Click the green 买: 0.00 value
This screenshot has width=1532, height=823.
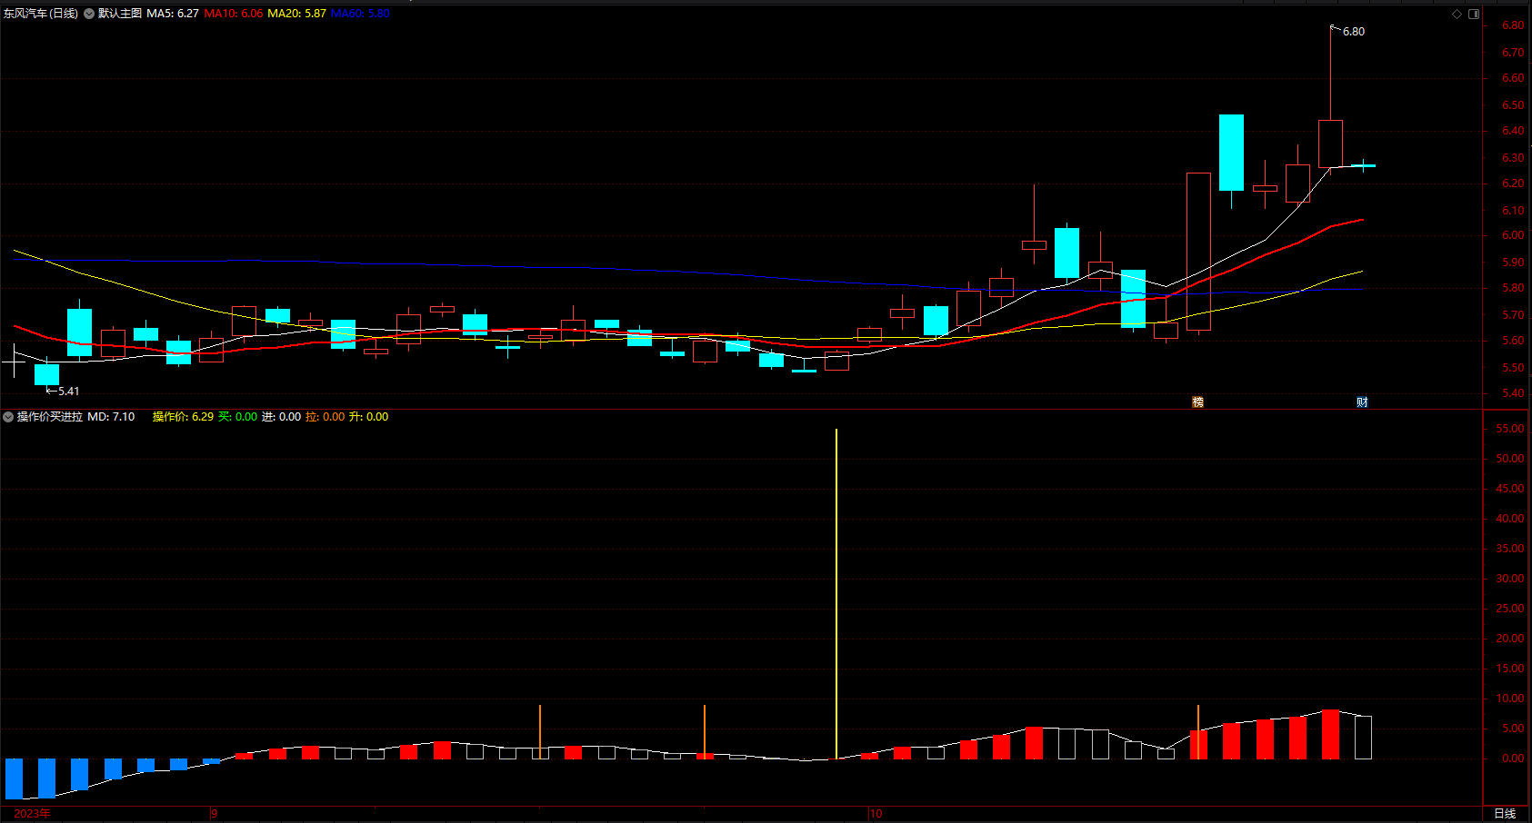[237, 417]
